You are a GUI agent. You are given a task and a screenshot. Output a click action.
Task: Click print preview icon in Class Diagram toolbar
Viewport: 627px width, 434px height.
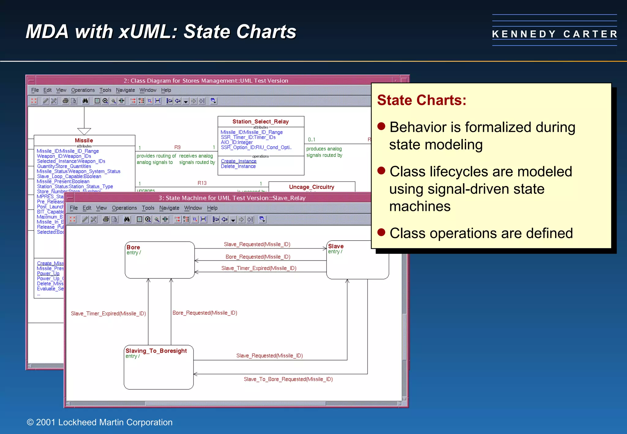coord(74,101)
